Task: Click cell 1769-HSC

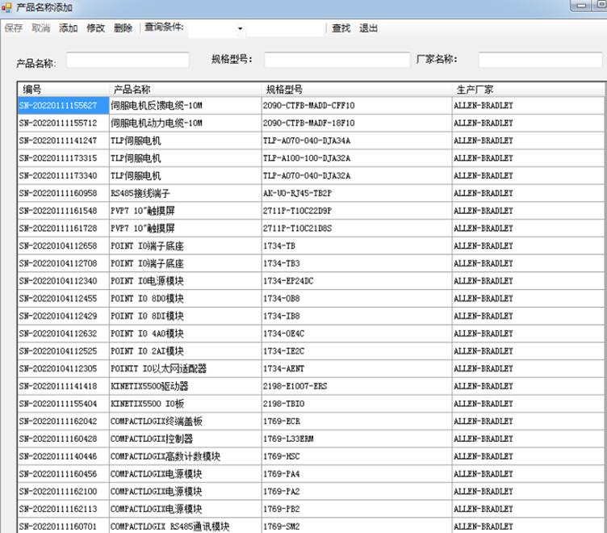Action: [357, 456]
